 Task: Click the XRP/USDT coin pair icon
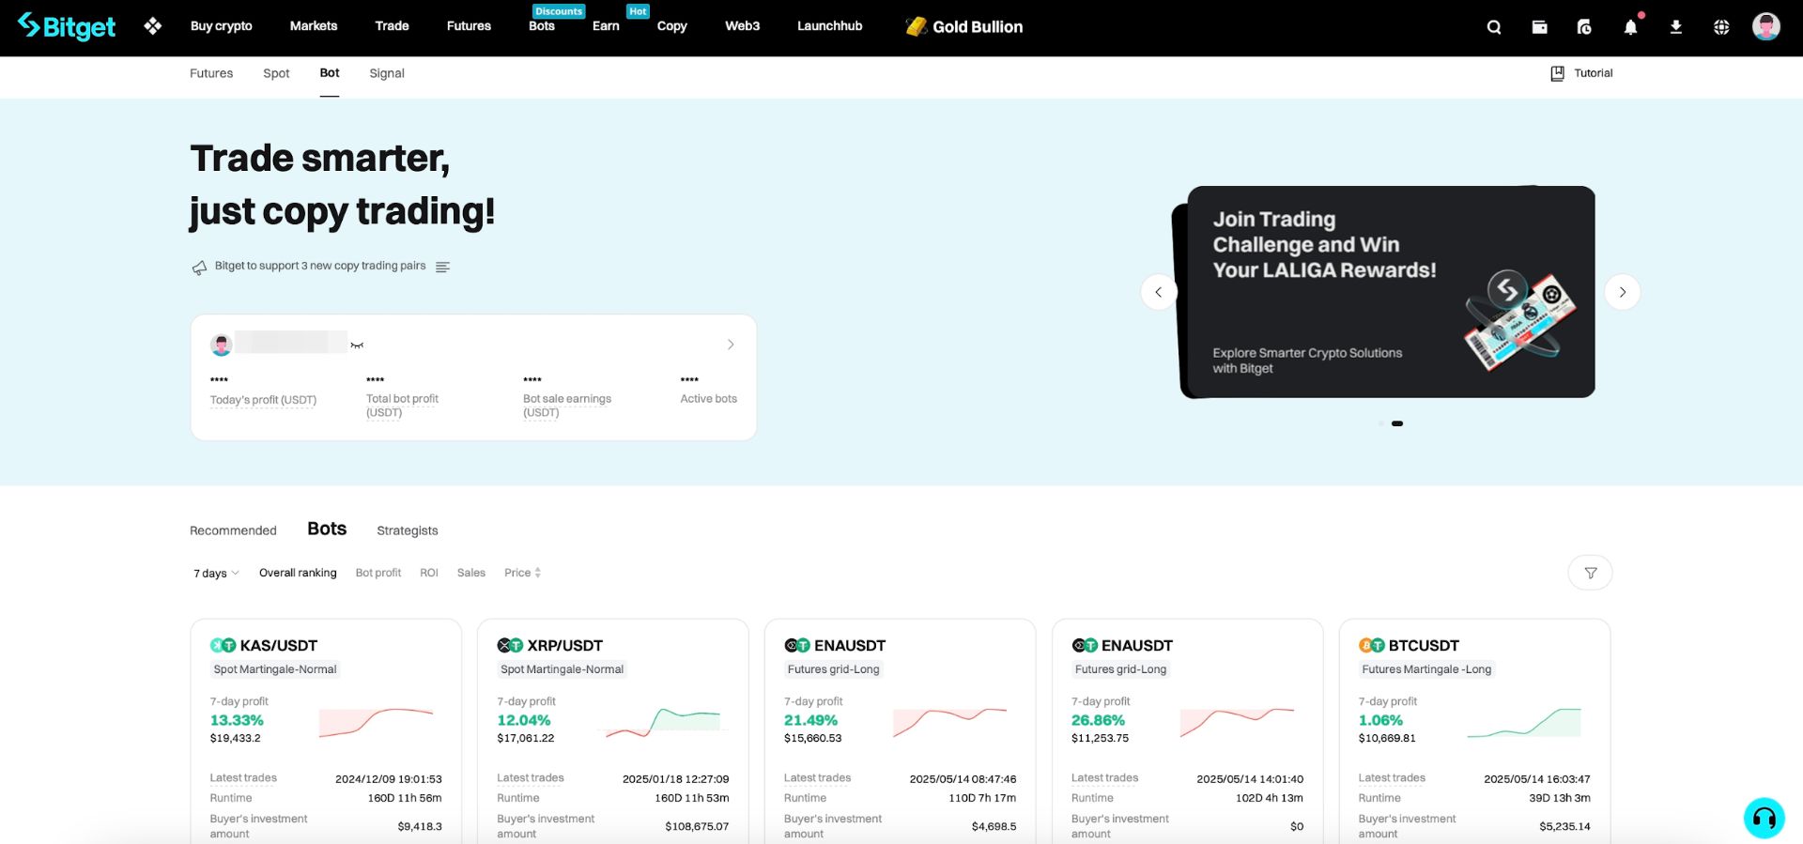(x=510, y=645)
